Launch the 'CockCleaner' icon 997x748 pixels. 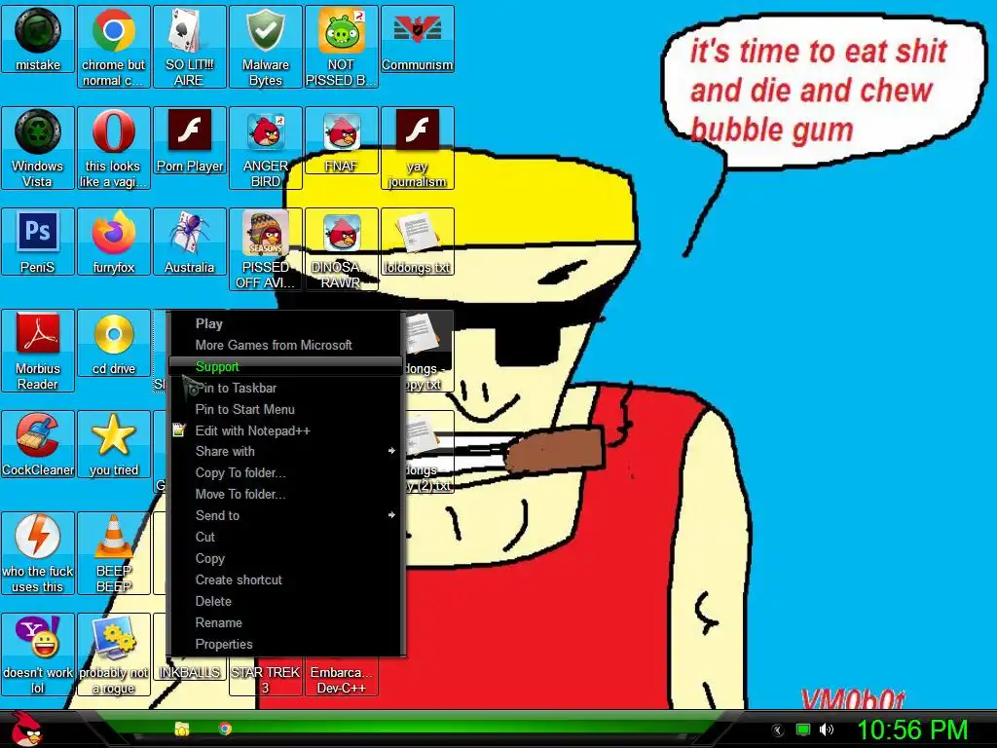tap(38, 444)
